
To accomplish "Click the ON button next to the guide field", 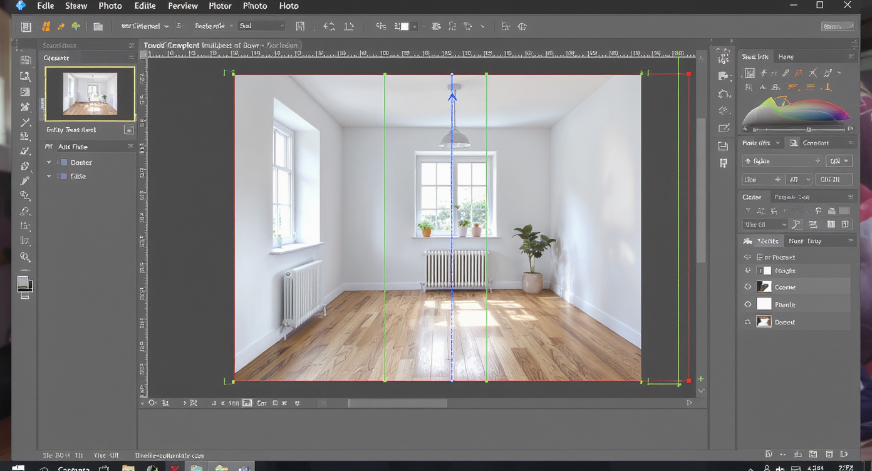I will [x=838, y=160].
